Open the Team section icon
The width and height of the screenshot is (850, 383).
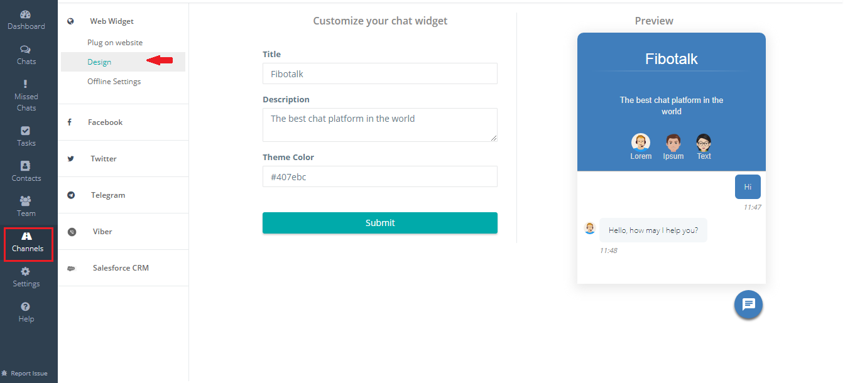(26, 201)
